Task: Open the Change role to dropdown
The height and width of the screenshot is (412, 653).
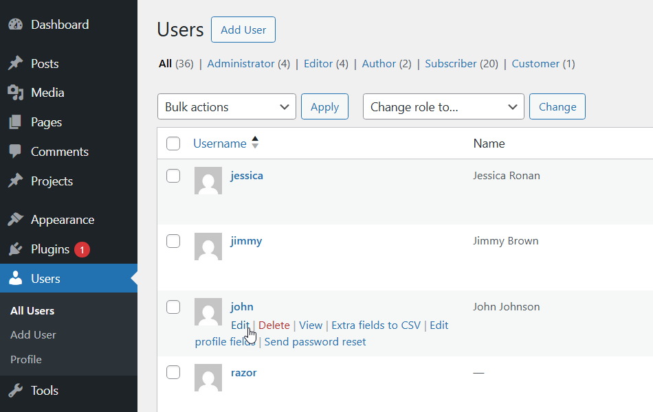Action: [x=443, y=106]
